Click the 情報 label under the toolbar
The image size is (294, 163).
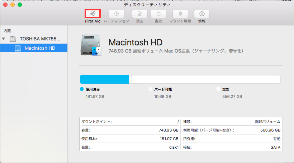point(202,21)
